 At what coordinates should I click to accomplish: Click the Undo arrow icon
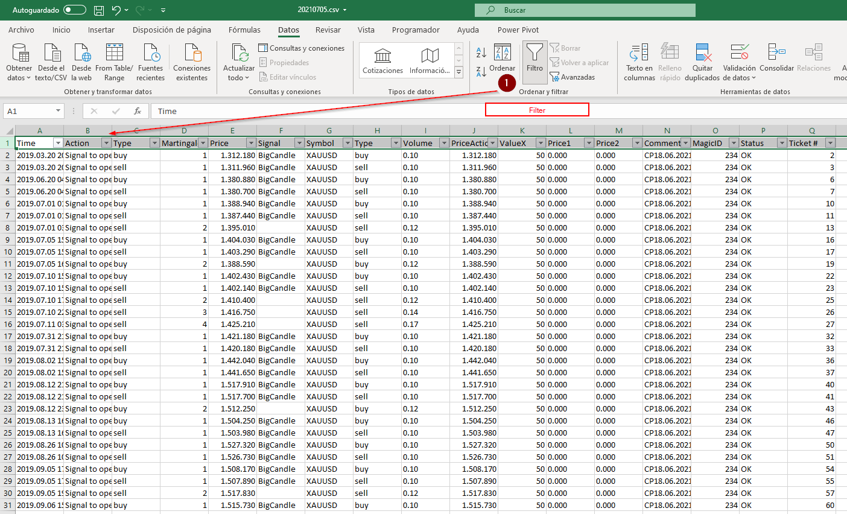(116, 10)
